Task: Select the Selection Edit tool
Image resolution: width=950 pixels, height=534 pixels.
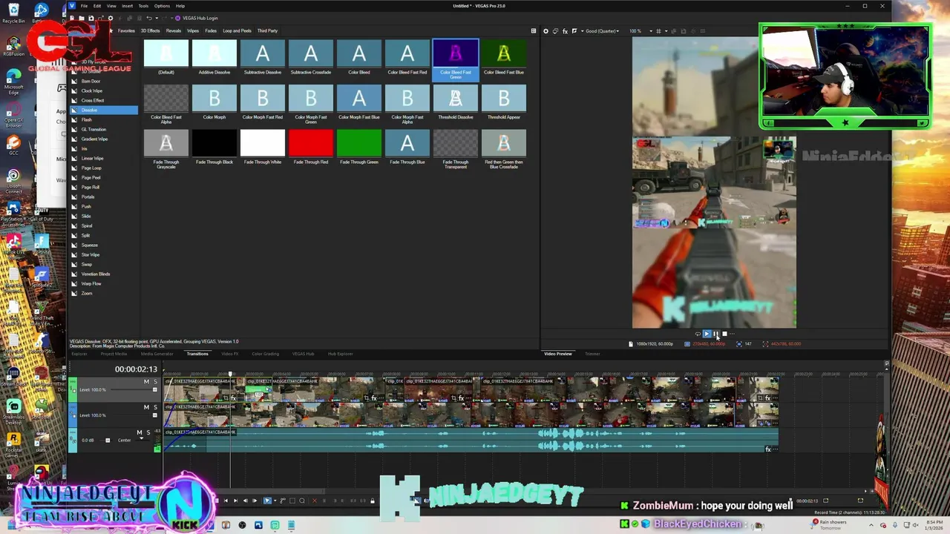Action: click(292, 501)
